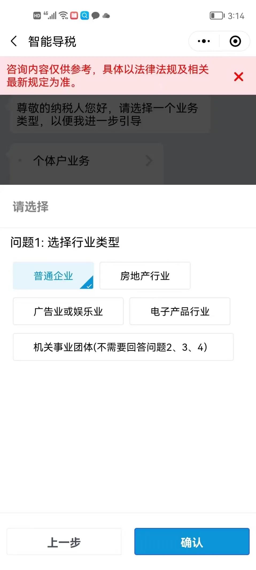Tap the cloud notification icon
This screenshot has width=256, height=570.
tap(106, 16)
